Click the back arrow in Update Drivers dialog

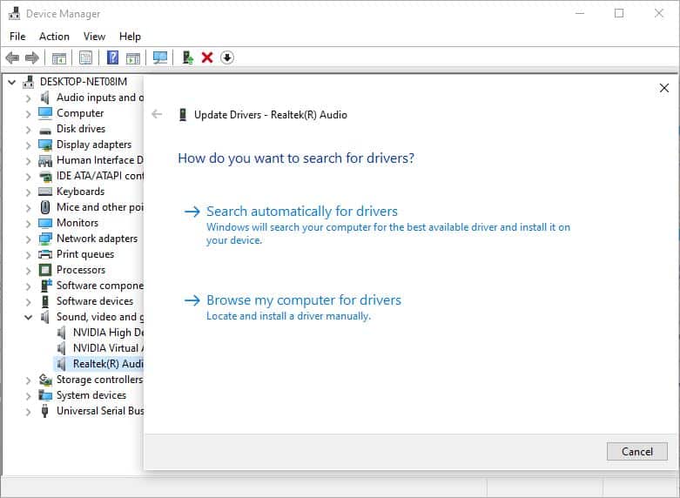pos(157,114)
